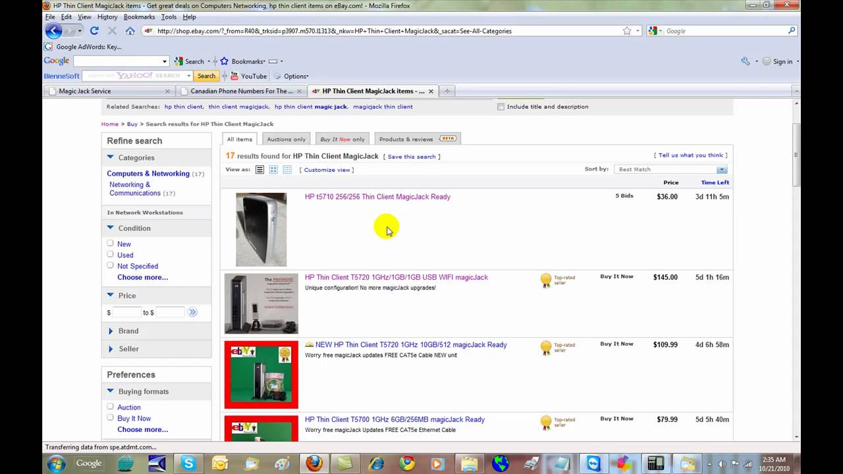Collapse the Condition section

coord(111,228)
